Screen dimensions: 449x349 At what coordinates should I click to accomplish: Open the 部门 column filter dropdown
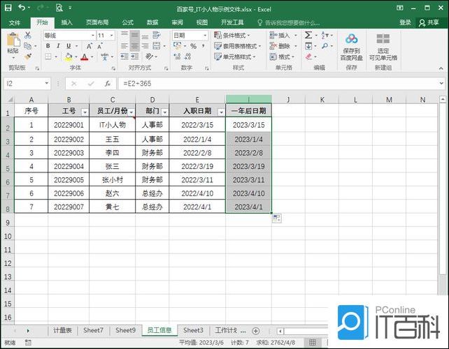coord(164,112)
